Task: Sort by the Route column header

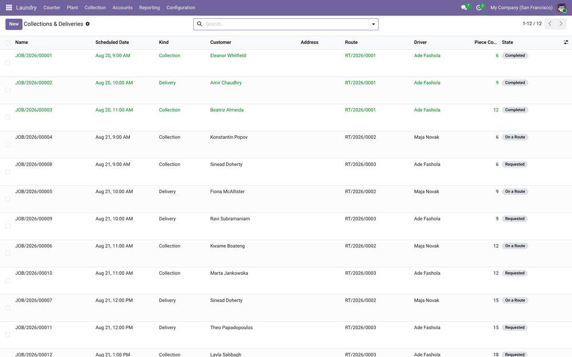Action: tap(351, 42)
